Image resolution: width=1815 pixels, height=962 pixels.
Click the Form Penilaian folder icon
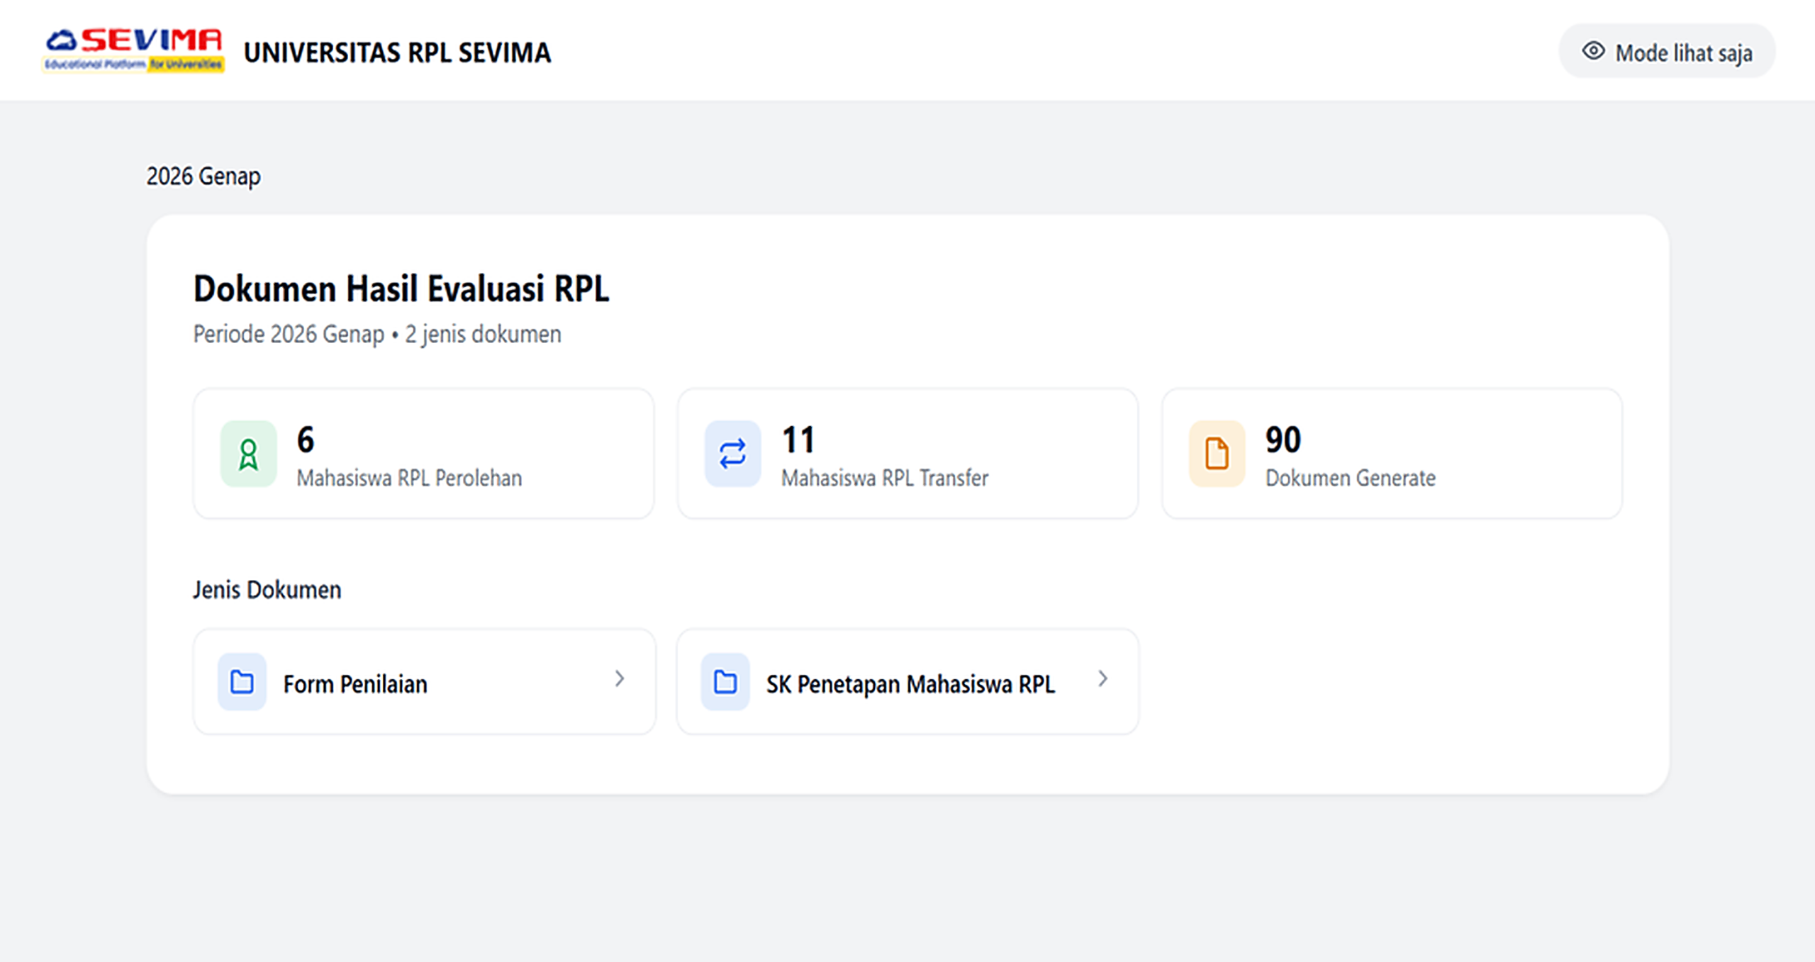tap(242, 682)
